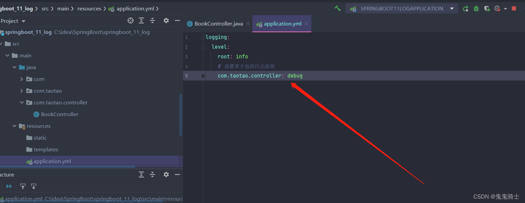525x203 pixels.
Task: Collapse the com.taotao.controller package chevron
Action: (x=22, y=103)
